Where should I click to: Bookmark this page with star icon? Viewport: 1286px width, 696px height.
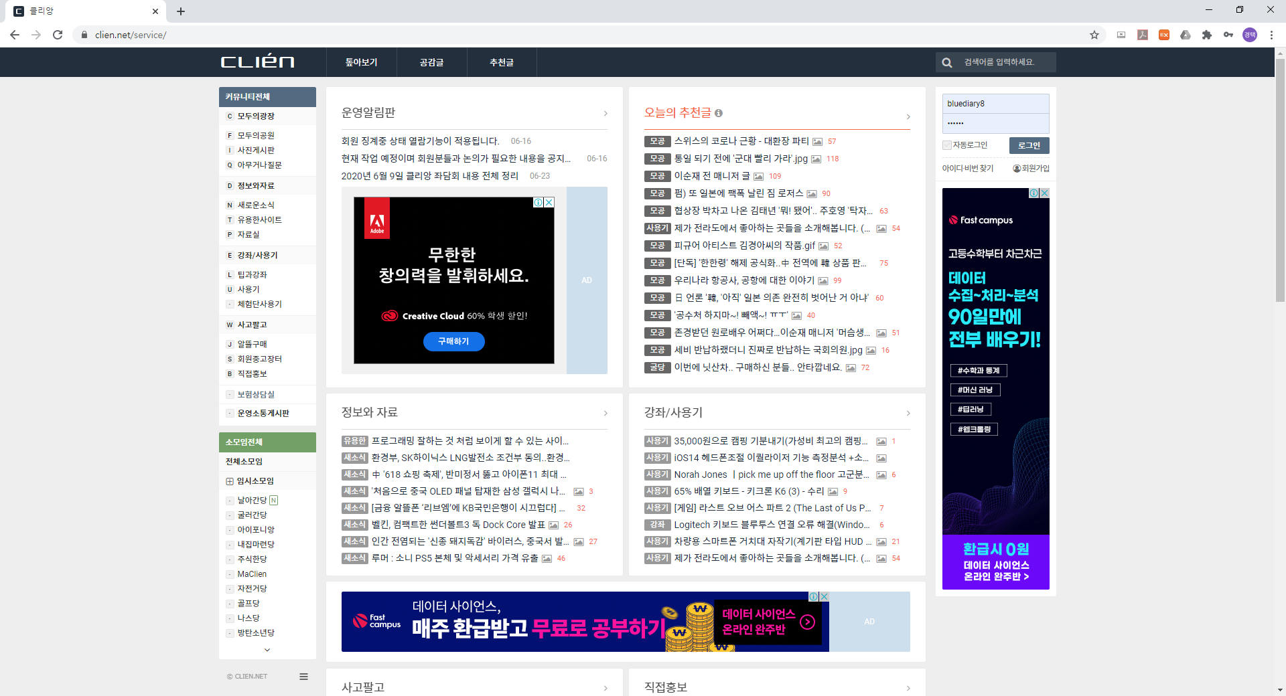[1094, 35]
